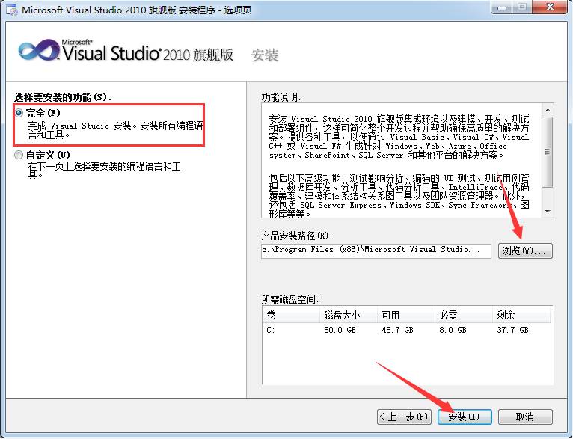Click the 可用 column header
Image resolution: width=573 pixels, height=439 pixels.
pos(406,315)
